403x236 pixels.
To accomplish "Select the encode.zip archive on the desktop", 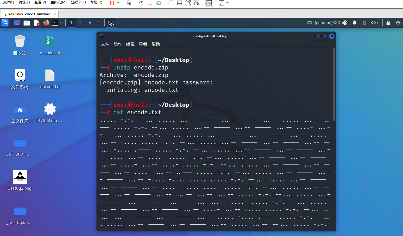I will click(50, 45).
